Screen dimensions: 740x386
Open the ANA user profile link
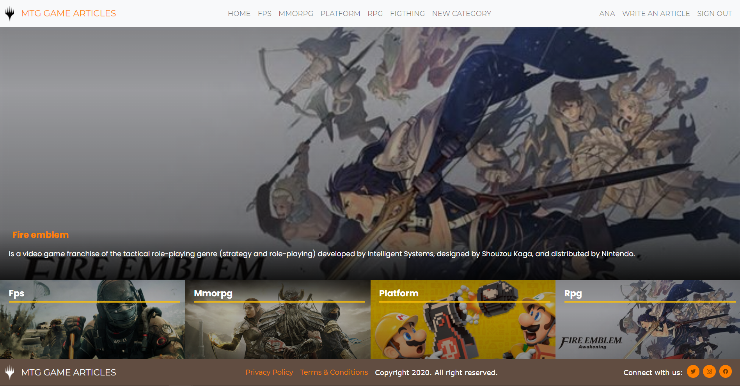(x=607, y=14)
